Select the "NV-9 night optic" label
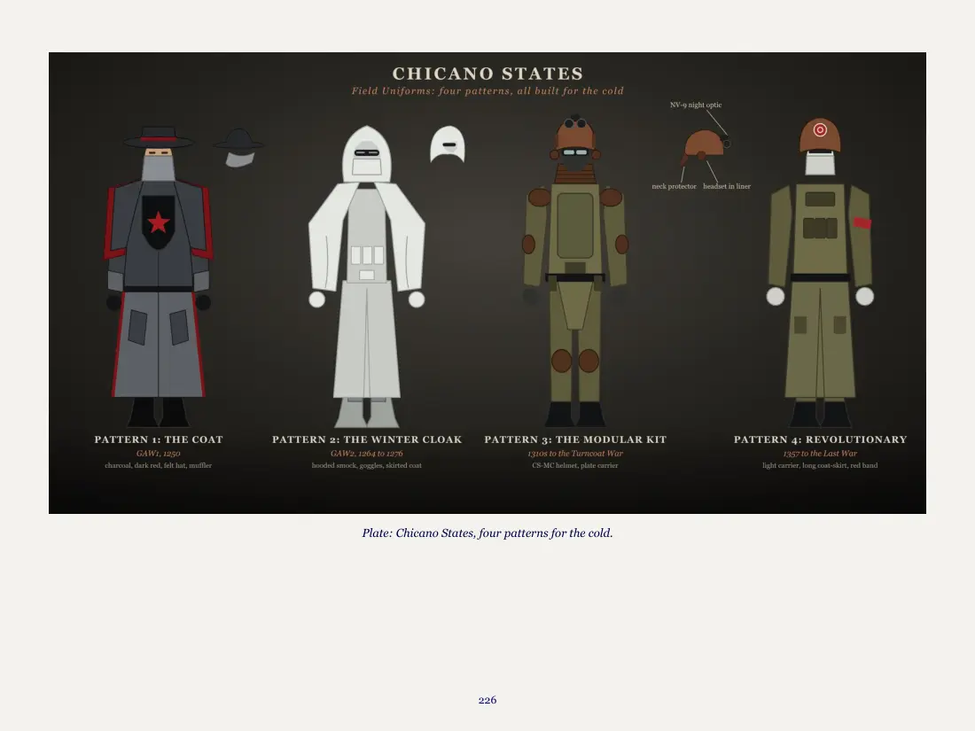975x731 pixels. (696, 105)
